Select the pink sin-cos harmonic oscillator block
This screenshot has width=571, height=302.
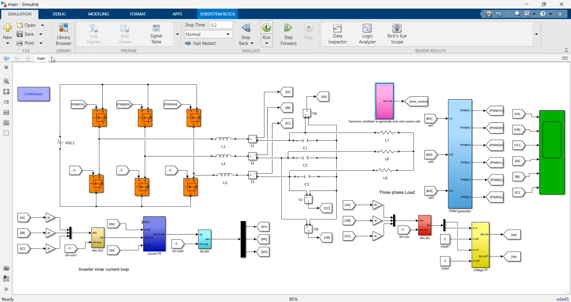[384, 101]
